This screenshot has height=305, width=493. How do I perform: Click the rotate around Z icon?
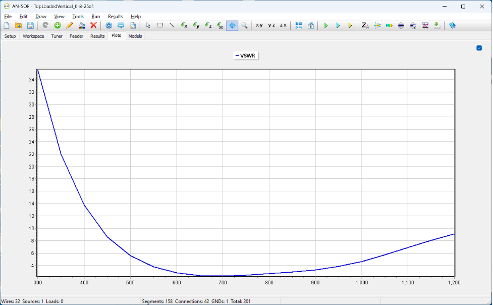click(208, 25)
